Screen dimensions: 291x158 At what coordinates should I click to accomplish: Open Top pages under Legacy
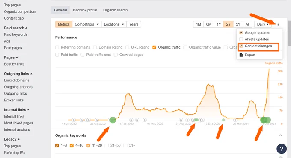tap(12, 146)
